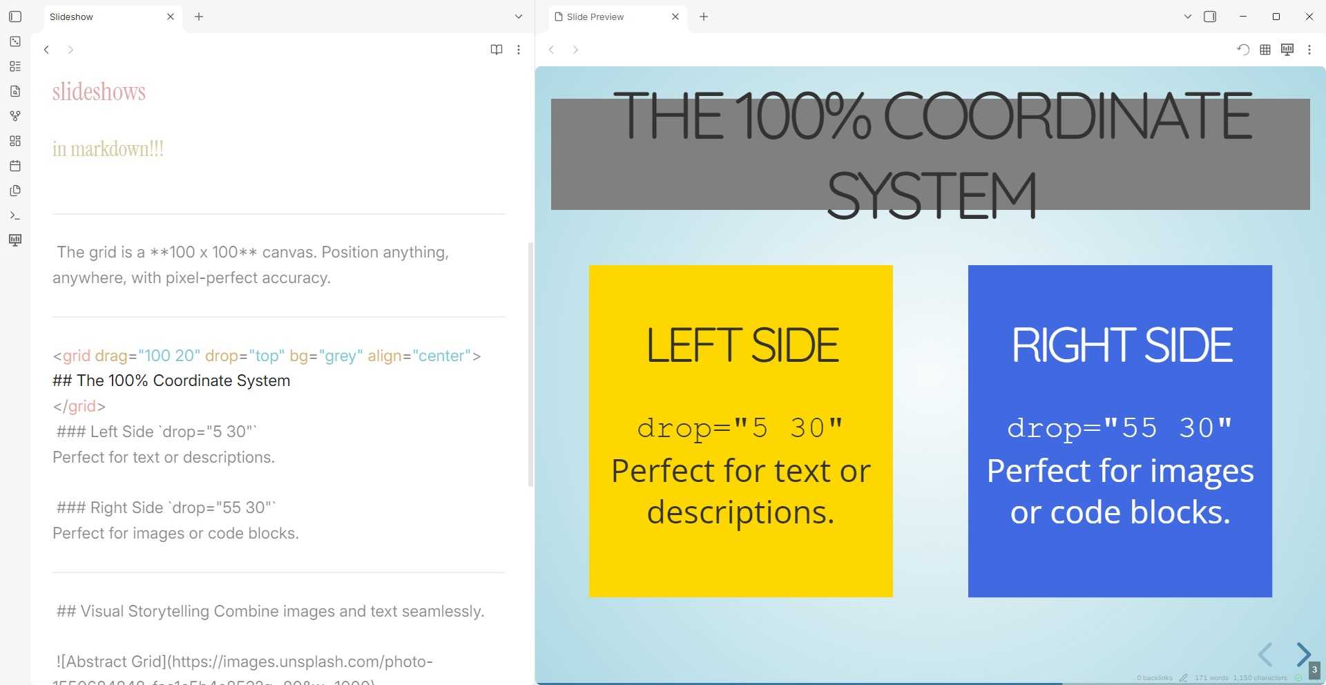
Task: Click the 1,150 characters status counter
Action: pos(1260,678)
